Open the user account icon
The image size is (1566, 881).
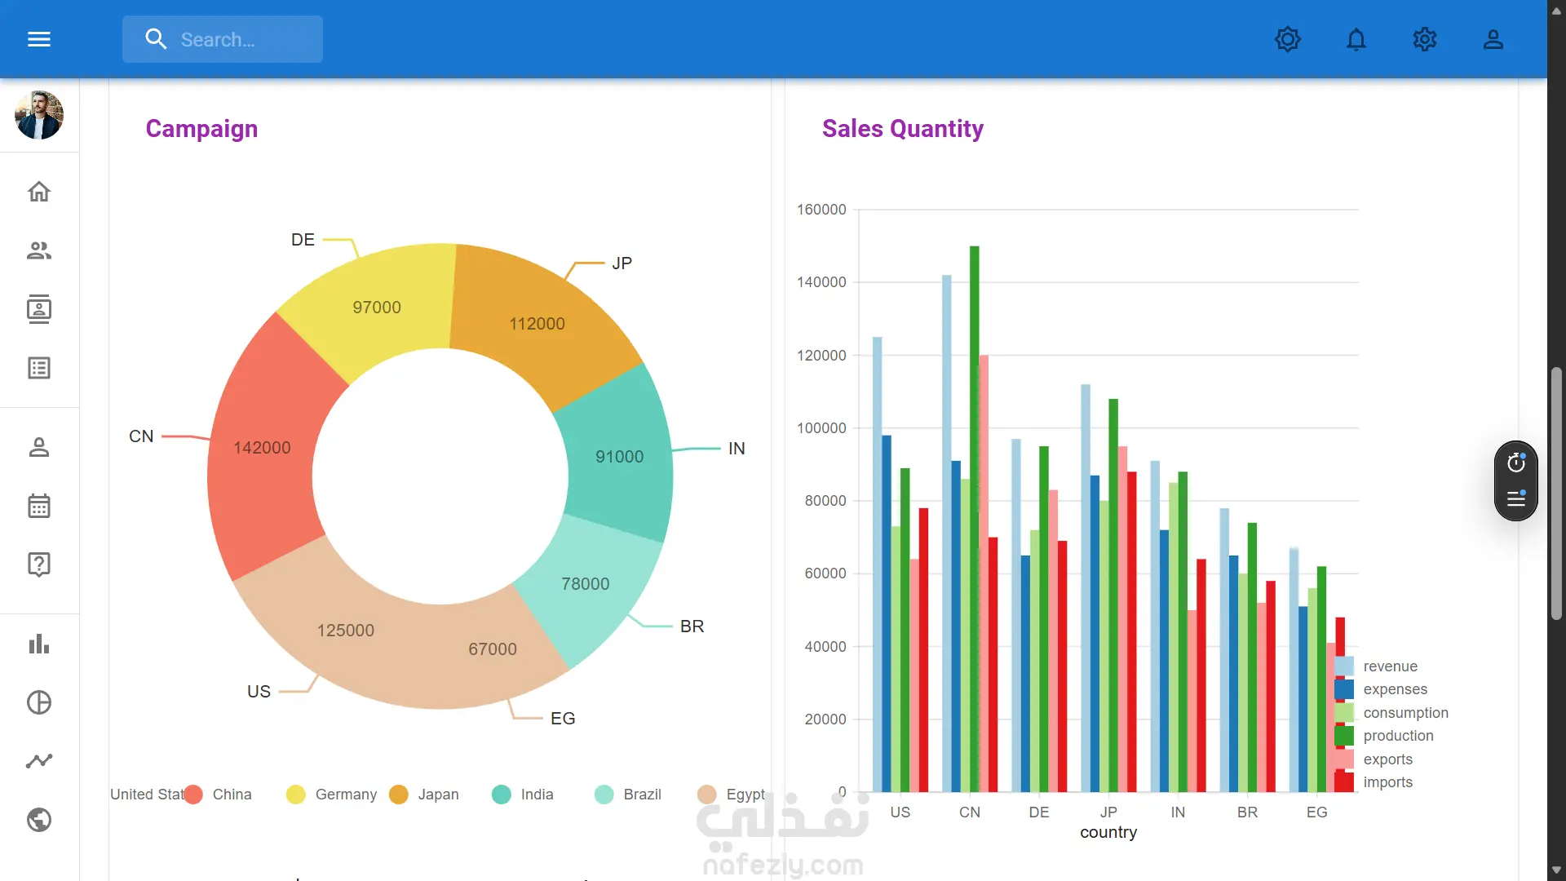click(x=1493, y=39)
